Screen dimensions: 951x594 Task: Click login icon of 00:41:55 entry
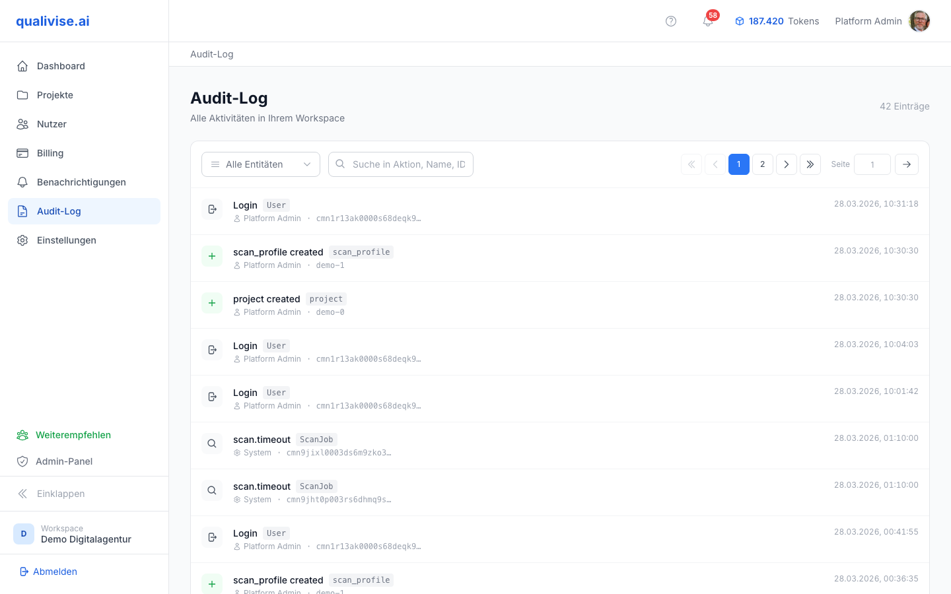(212, 537)
